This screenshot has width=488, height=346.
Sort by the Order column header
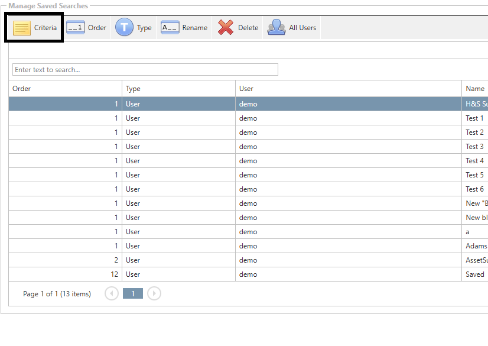click(65, 89)
